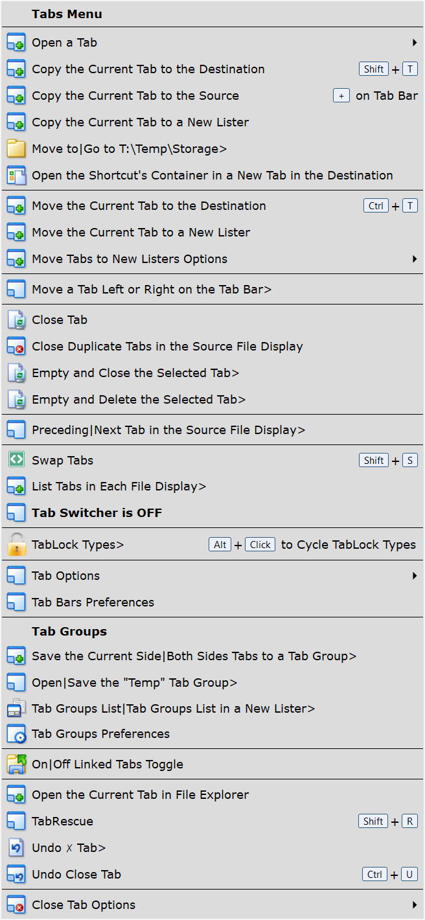Toggle the Tab Switcher is OFF item

point(97,513)
